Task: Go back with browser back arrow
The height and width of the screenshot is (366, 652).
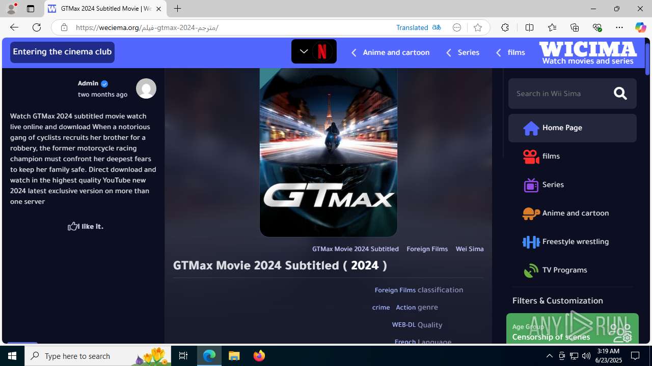Action: tap(14, 27)
